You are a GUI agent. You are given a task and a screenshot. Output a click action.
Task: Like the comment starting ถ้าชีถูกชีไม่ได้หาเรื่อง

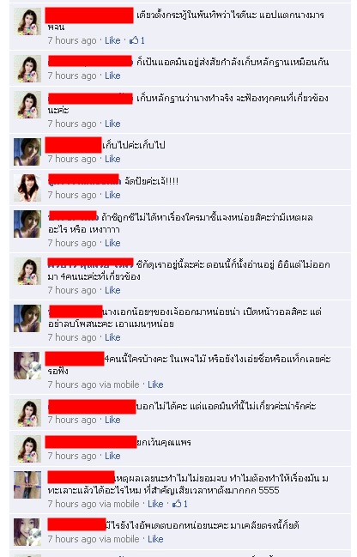point(112,243)
